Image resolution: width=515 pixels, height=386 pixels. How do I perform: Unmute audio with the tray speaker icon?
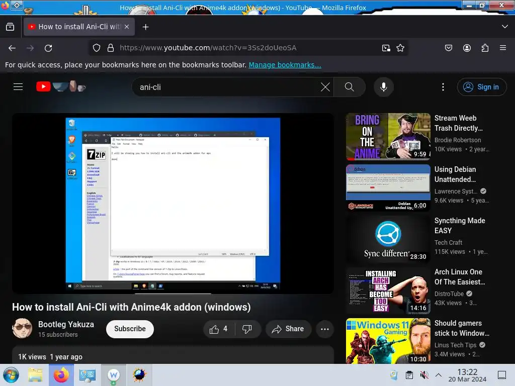coord(424,375)
